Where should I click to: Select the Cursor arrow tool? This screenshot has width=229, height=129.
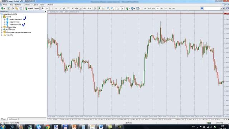pyautogui.click(x=43, y=9)
